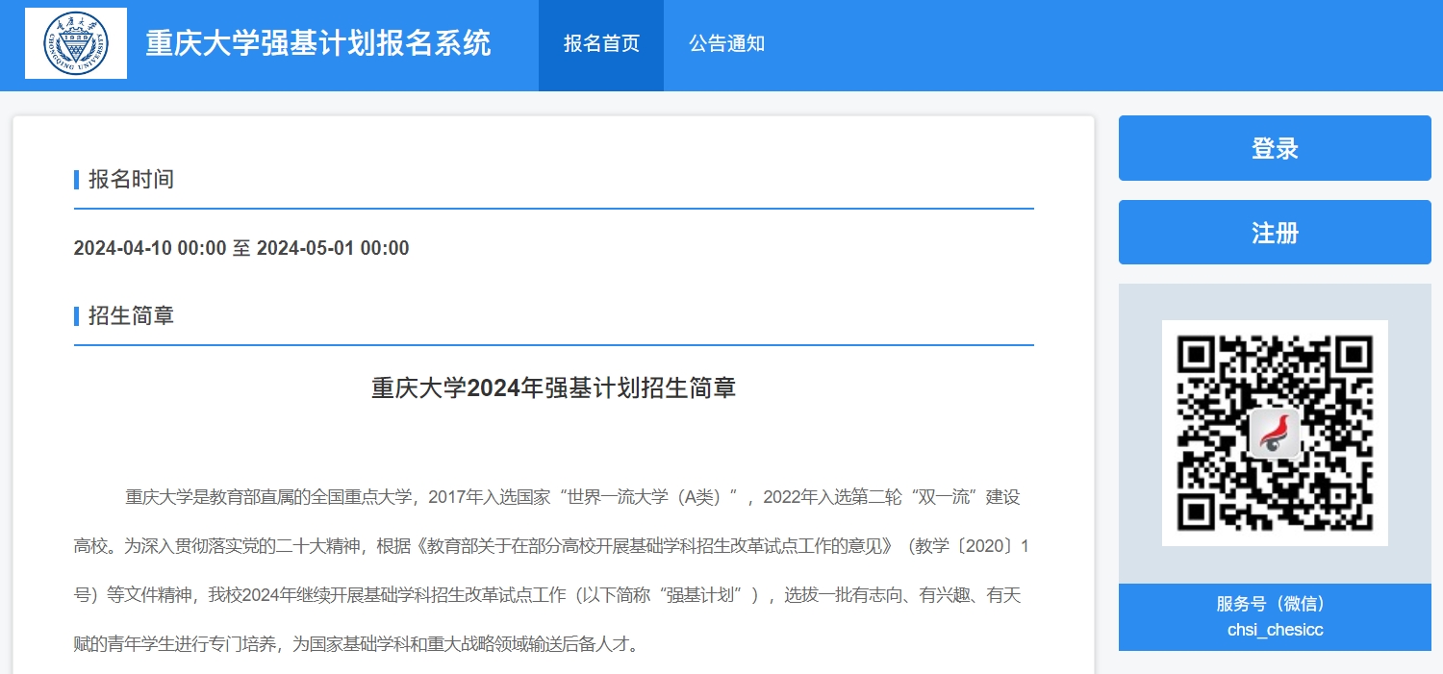Click the 重庆大学强基计划报名系统 site title
This screenshot has height=674, width=1443.
[317, 43]
